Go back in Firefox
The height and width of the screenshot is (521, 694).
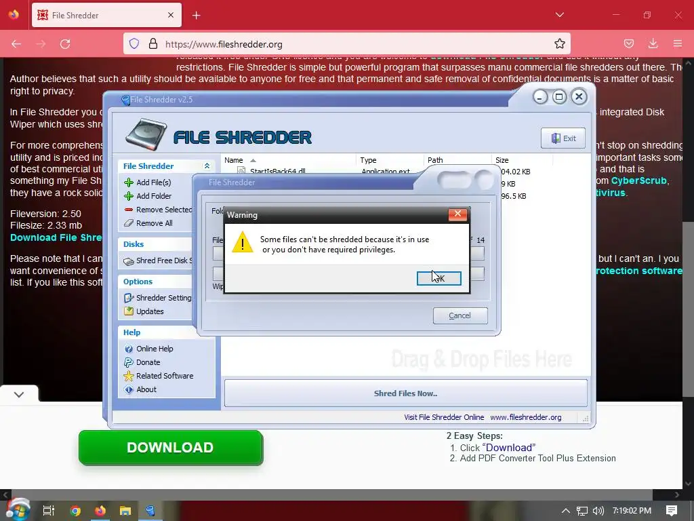coord(16,44)
